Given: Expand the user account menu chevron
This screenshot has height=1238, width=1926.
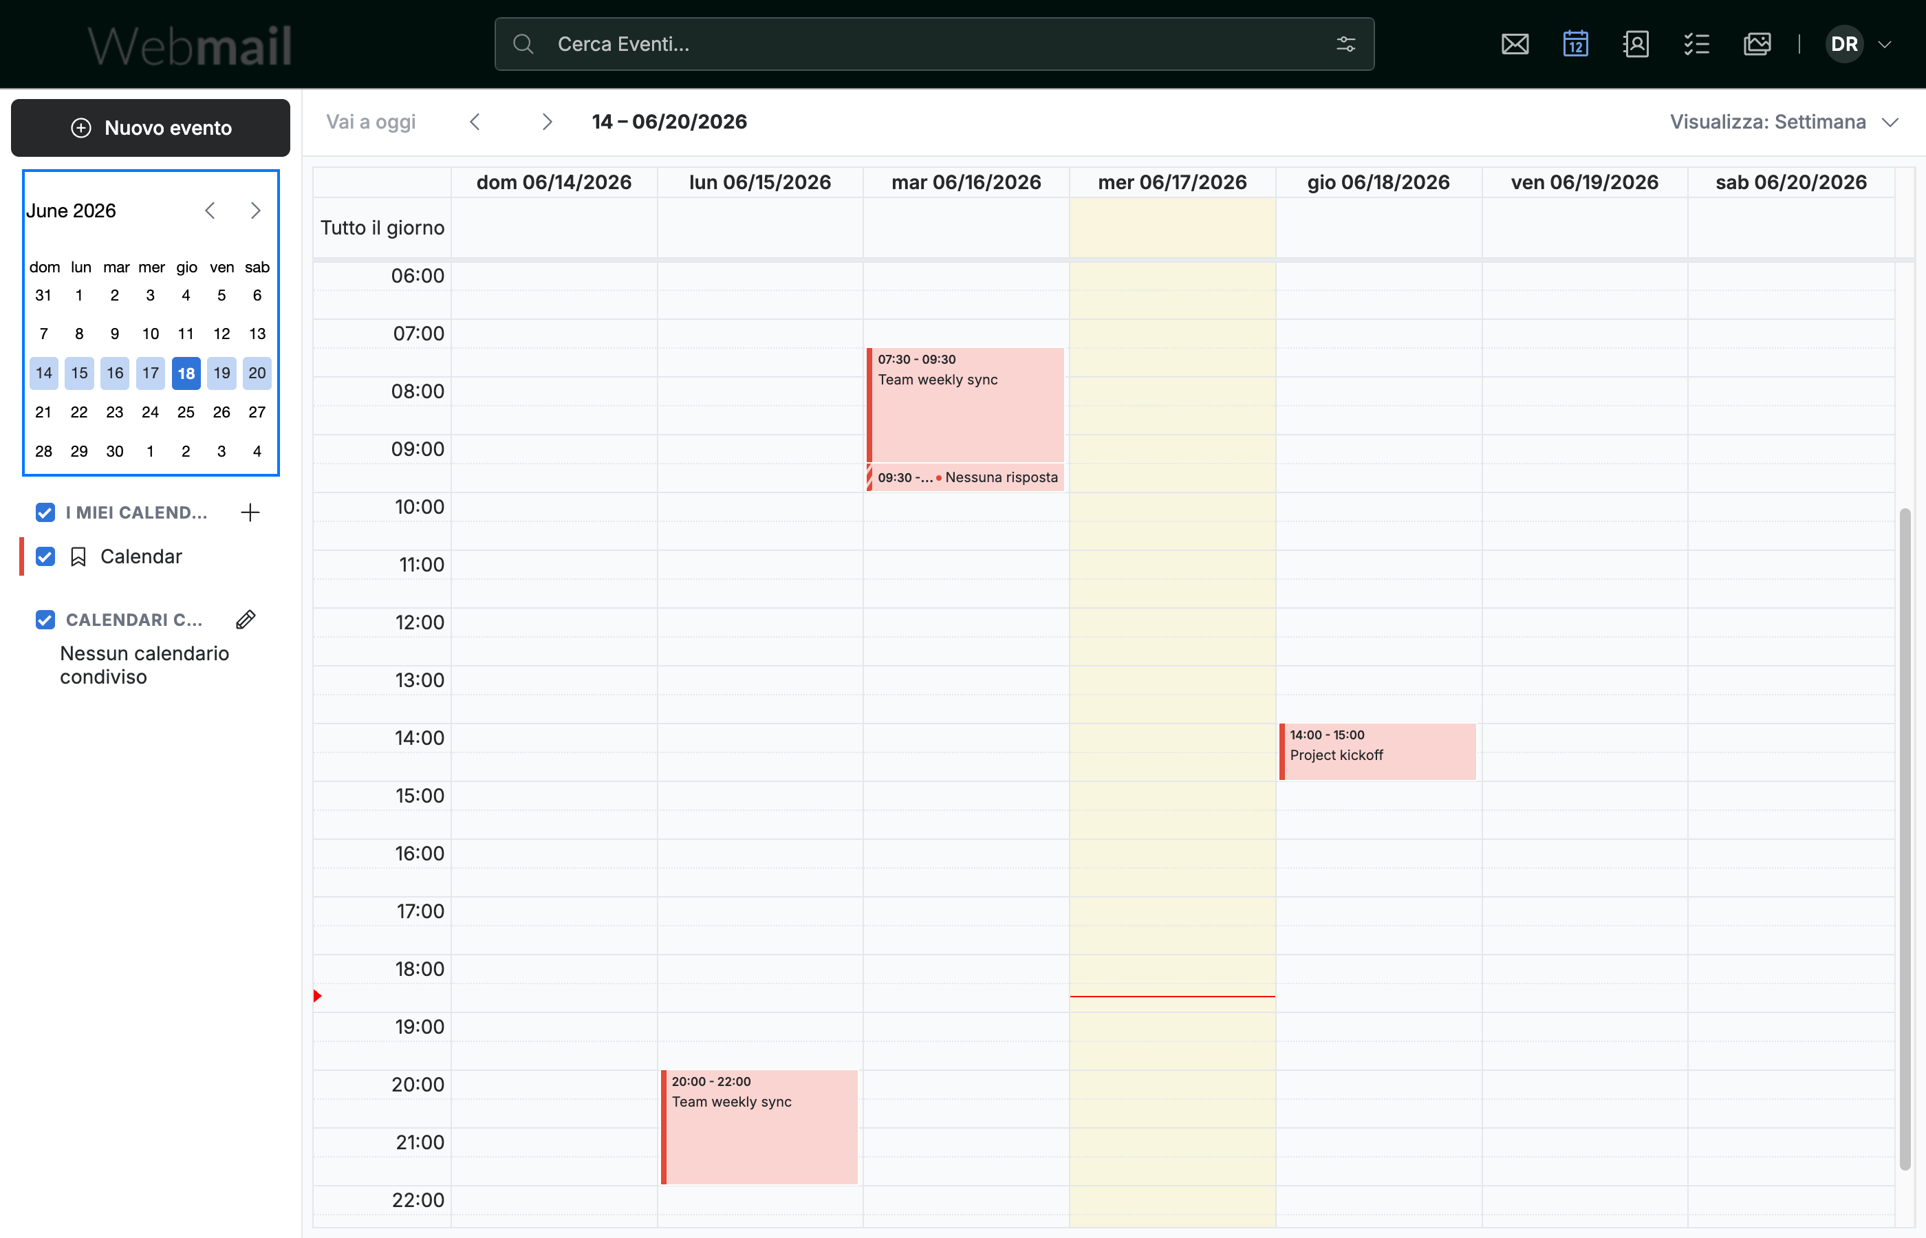Looking at the screenshot, I should (x=1884, y=44).
